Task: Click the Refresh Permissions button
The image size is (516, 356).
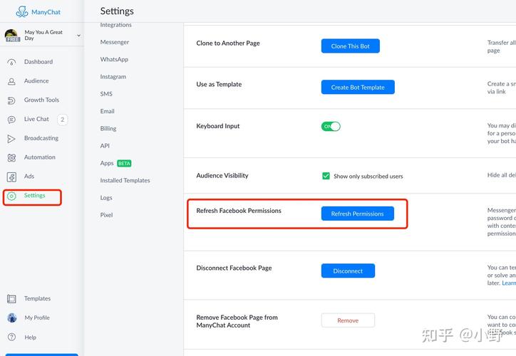Action: 357,214
